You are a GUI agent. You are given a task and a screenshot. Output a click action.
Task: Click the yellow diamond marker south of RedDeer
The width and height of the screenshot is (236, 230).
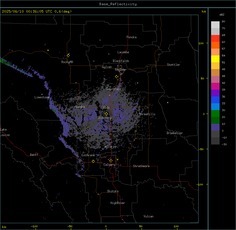[116, 77]
